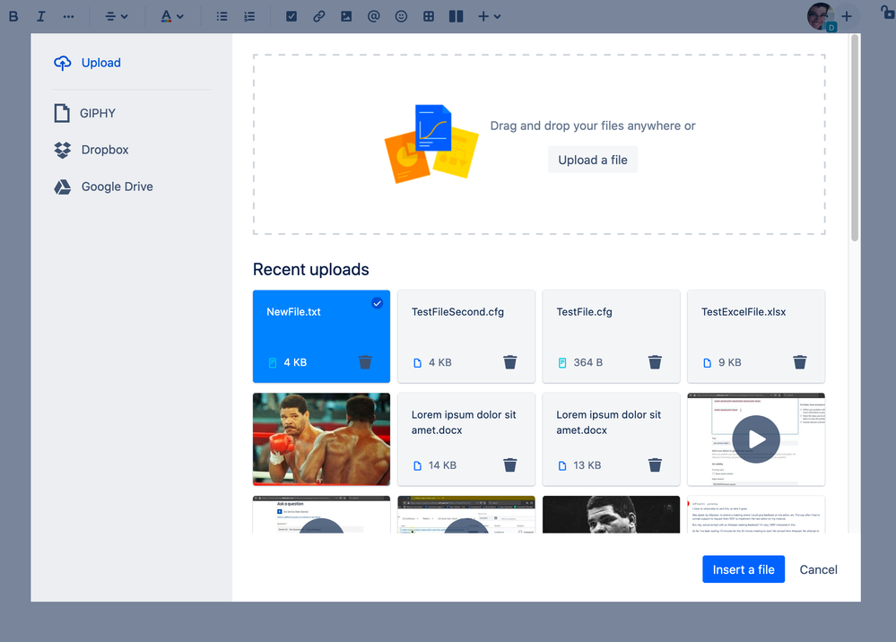Insert an action item checkbox
This screenshot has width=896, height=642.
291,16
